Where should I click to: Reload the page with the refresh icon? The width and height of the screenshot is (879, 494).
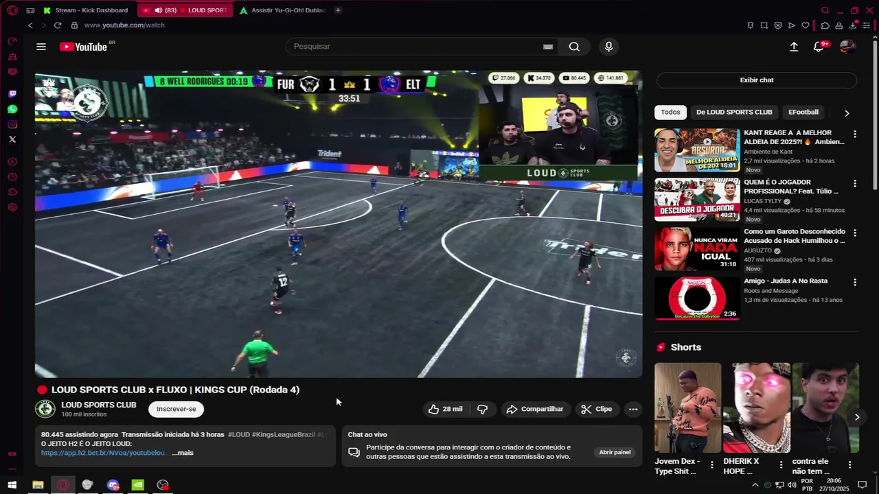[58, 25]
